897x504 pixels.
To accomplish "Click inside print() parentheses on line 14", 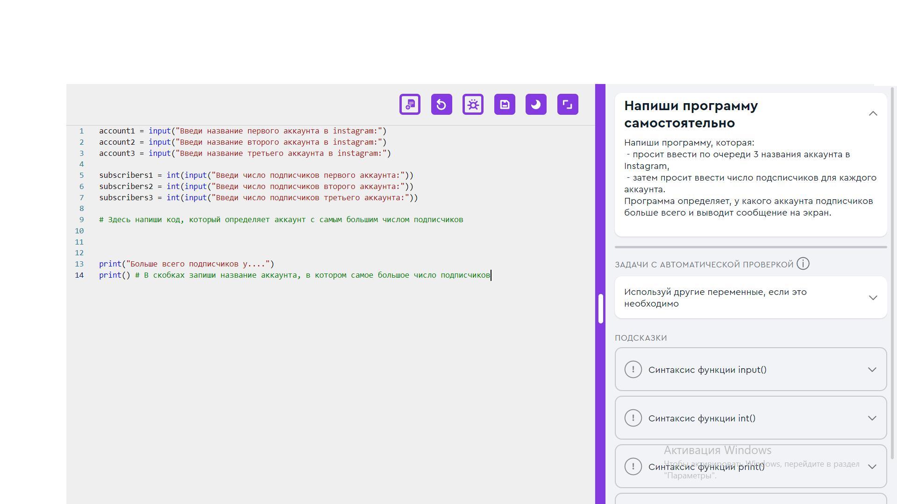I will pos(126,275).
